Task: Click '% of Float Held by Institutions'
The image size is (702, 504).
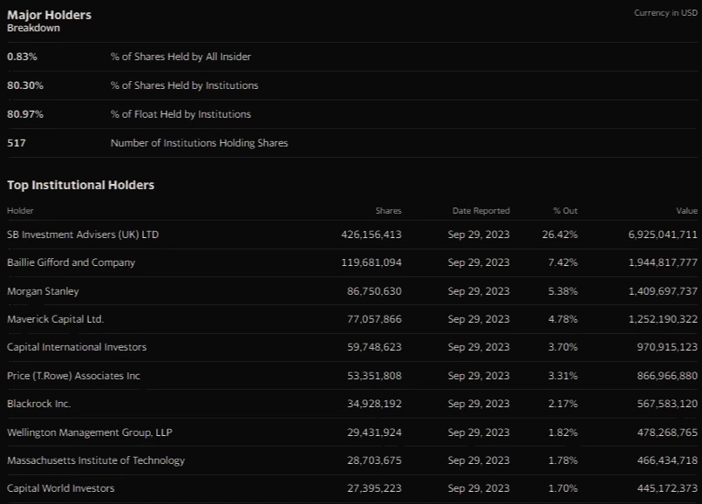Action: [181, 114]
